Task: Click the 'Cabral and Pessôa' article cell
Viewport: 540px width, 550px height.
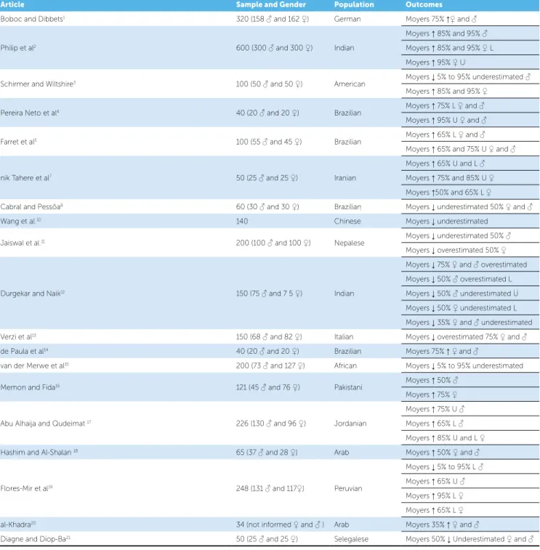Action: [31, 206]
